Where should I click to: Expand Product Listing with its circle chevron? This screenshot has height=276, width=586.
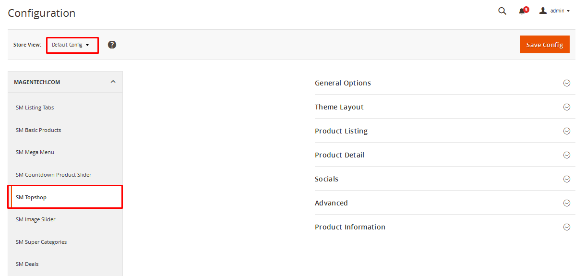(x=567, y=131)
